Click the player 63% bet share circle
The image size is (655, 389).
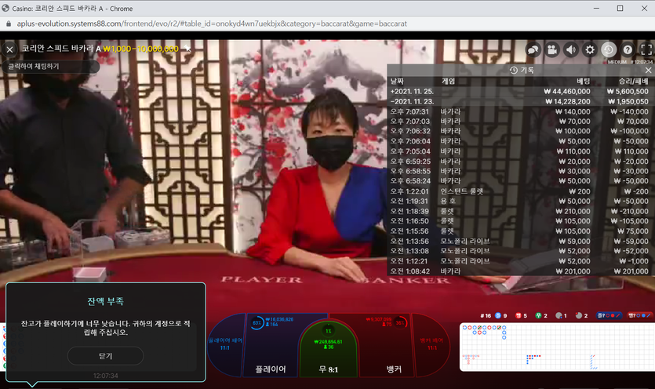(257, 322)
